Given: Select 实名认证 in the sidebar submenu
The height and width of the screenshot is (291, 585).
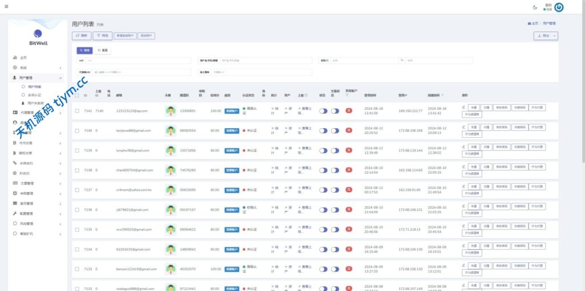Looking at the screenshot, I should point(34,94).
